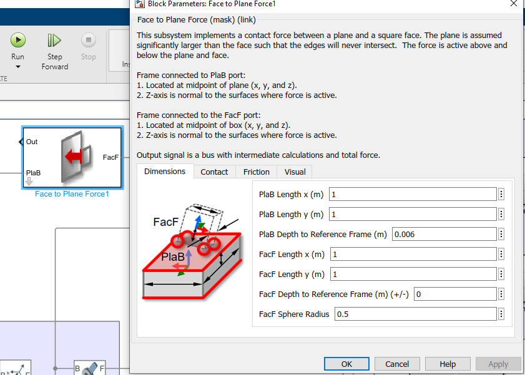Click the Stop simulation icon
525x375 pixels.
[x=89, y=40]
